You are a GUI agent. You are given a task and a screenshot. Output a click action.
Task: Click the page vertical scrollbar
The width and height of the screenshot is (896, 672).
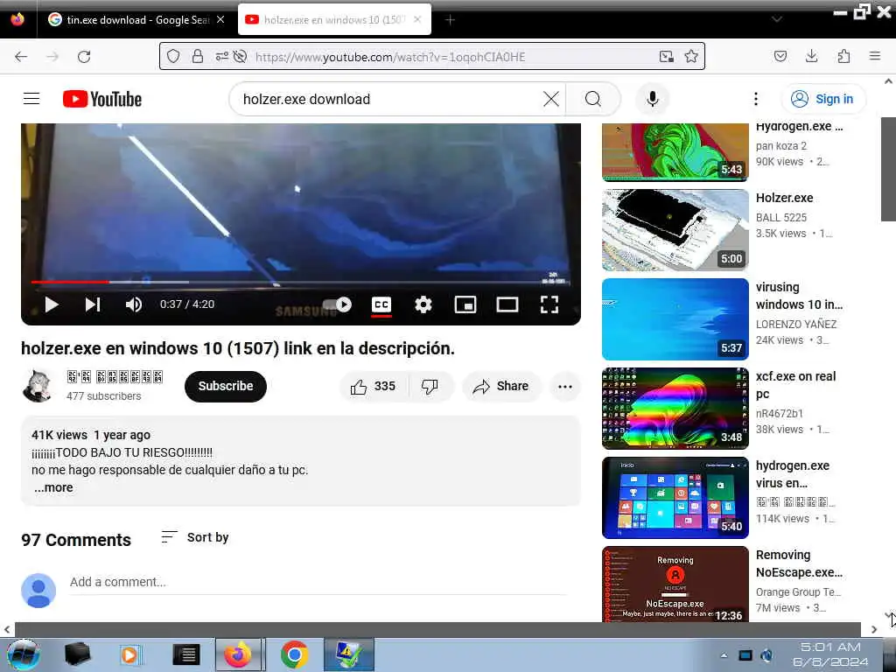pyautogui.click(x=888, y=169)
